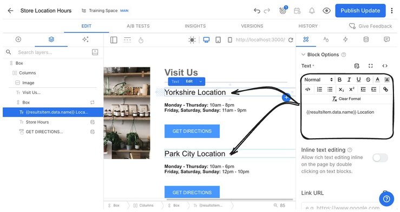Toggle Inline text editing switch
Image resolution: width=400 pixels, height=212 pixels.
coord(380,158)
